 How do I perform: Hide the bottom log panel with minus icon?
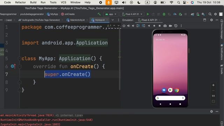click(217, 111)
